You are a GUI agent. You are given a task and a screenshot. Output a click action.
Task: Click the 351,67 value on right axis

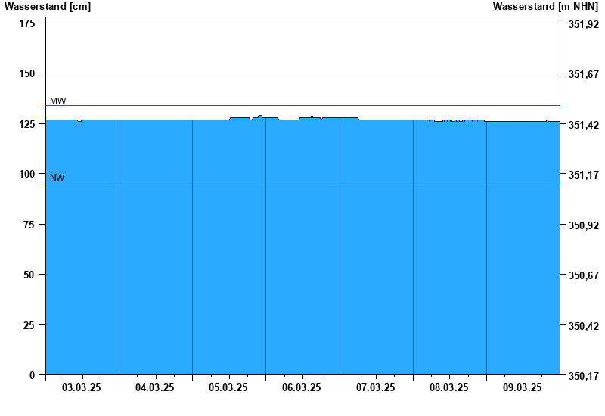pyautogui.click(x=584, y=74)
